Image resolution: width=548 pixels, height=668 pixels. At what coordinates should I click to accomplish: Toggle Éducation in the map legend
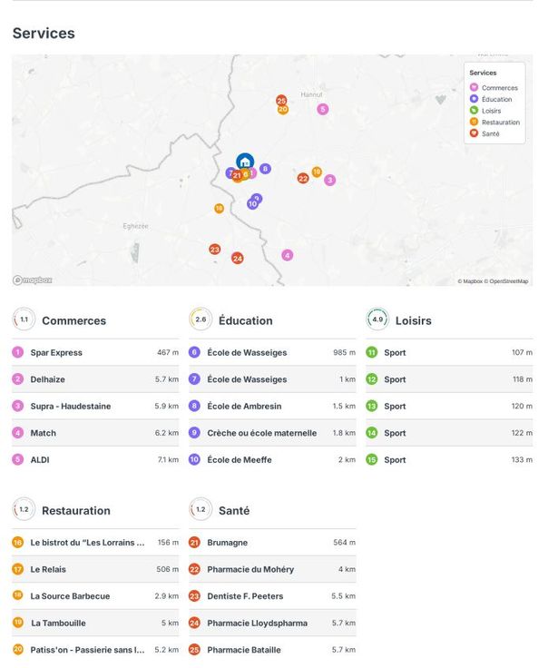pyautogui.click(x=494, y=100)
